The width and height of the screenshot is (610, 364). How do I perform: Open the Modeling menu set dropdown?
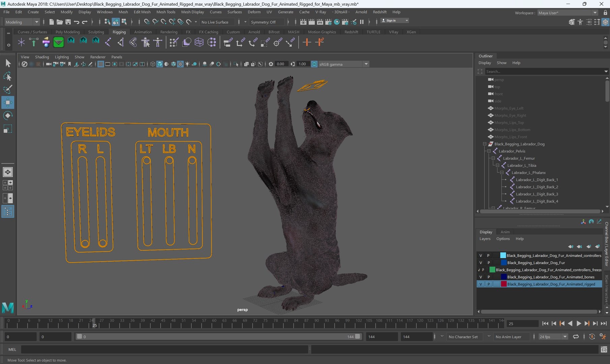coord(22,22)
